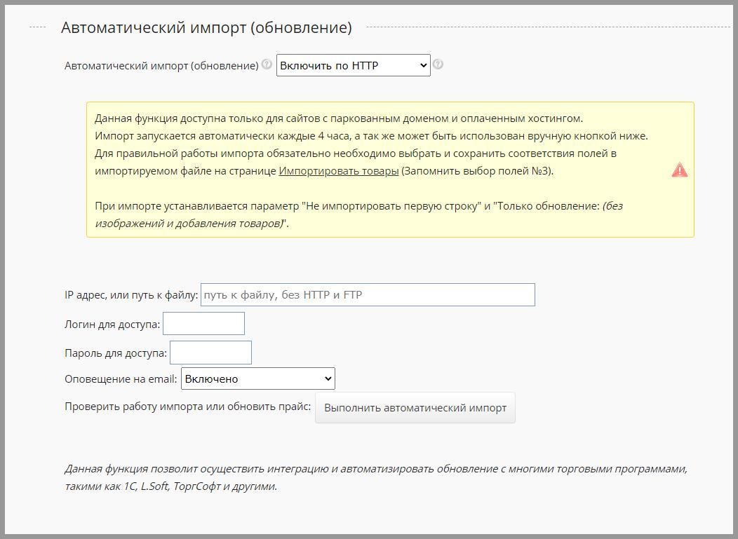
Task: Focus the file path input field
Action: point(368,295)
